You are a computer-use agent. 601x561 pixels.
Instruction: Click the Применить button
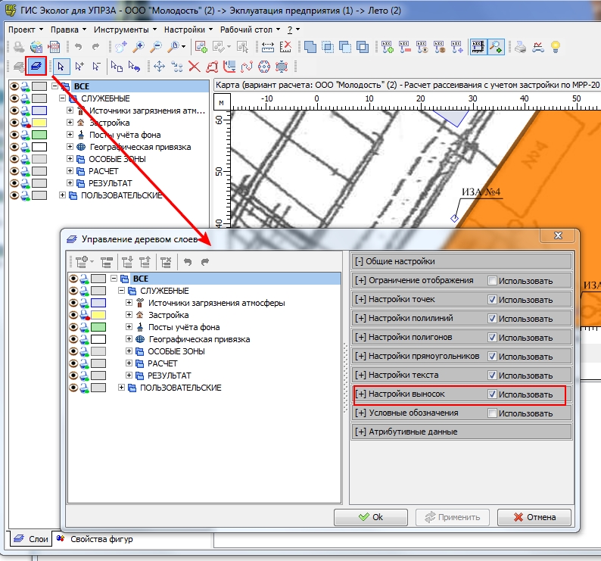(453, 517)
